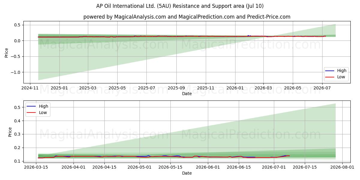Click the 2026-04-15 tick on bottom chart
Image resolution: width=360 pixels, height=180 pixels.
coord(104,167)
